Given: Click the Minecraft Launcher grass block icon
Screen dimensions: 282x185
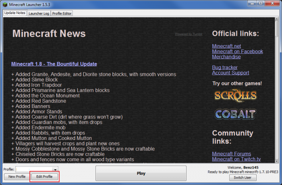Looking at the screenshot, I should [x=5, y=4].
